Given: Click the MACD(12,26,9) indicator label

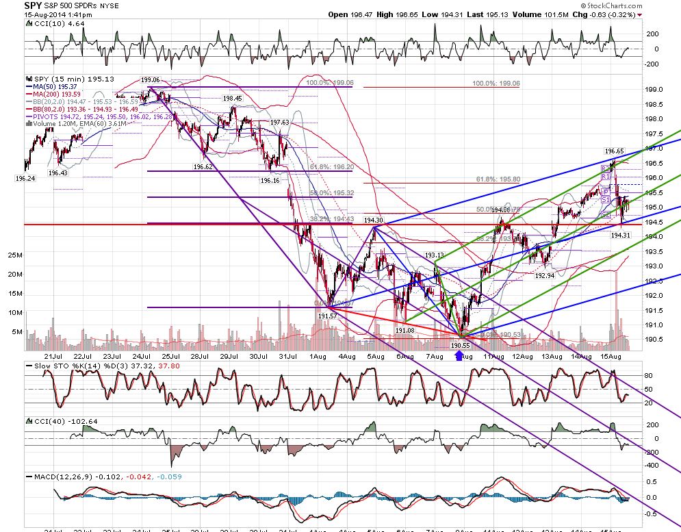Looking at the screenshot, I should pyautogui.click(x=64, y=477).
